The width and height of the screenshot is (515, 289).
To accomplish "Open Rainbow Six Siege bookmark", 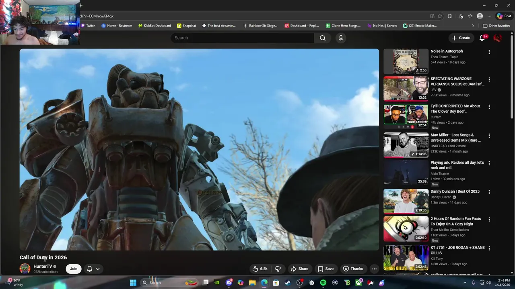I will 260,26.
